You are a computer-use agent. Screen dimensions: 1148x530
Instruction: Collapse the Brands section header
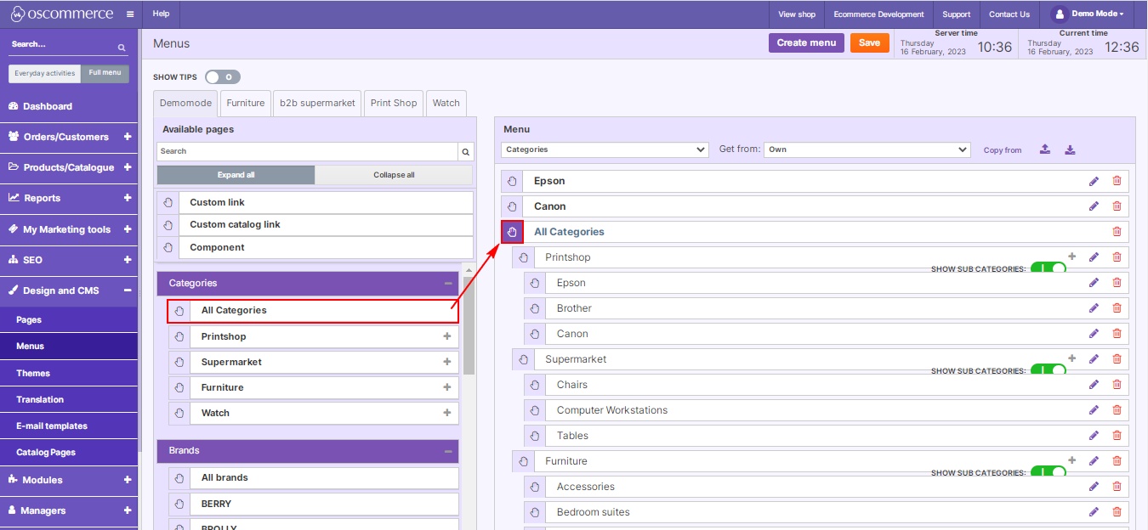coord(447,451)
